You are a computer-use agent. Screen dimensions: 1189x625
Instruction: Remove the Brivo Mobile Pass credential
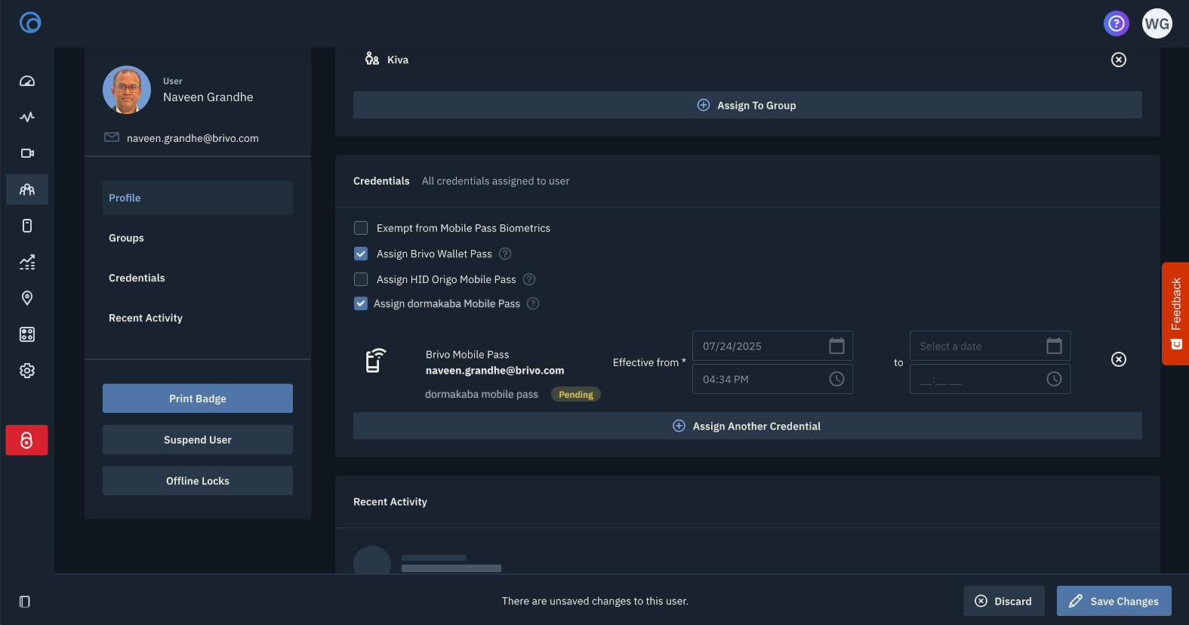pyautogui.click(x=1119, y=359)
